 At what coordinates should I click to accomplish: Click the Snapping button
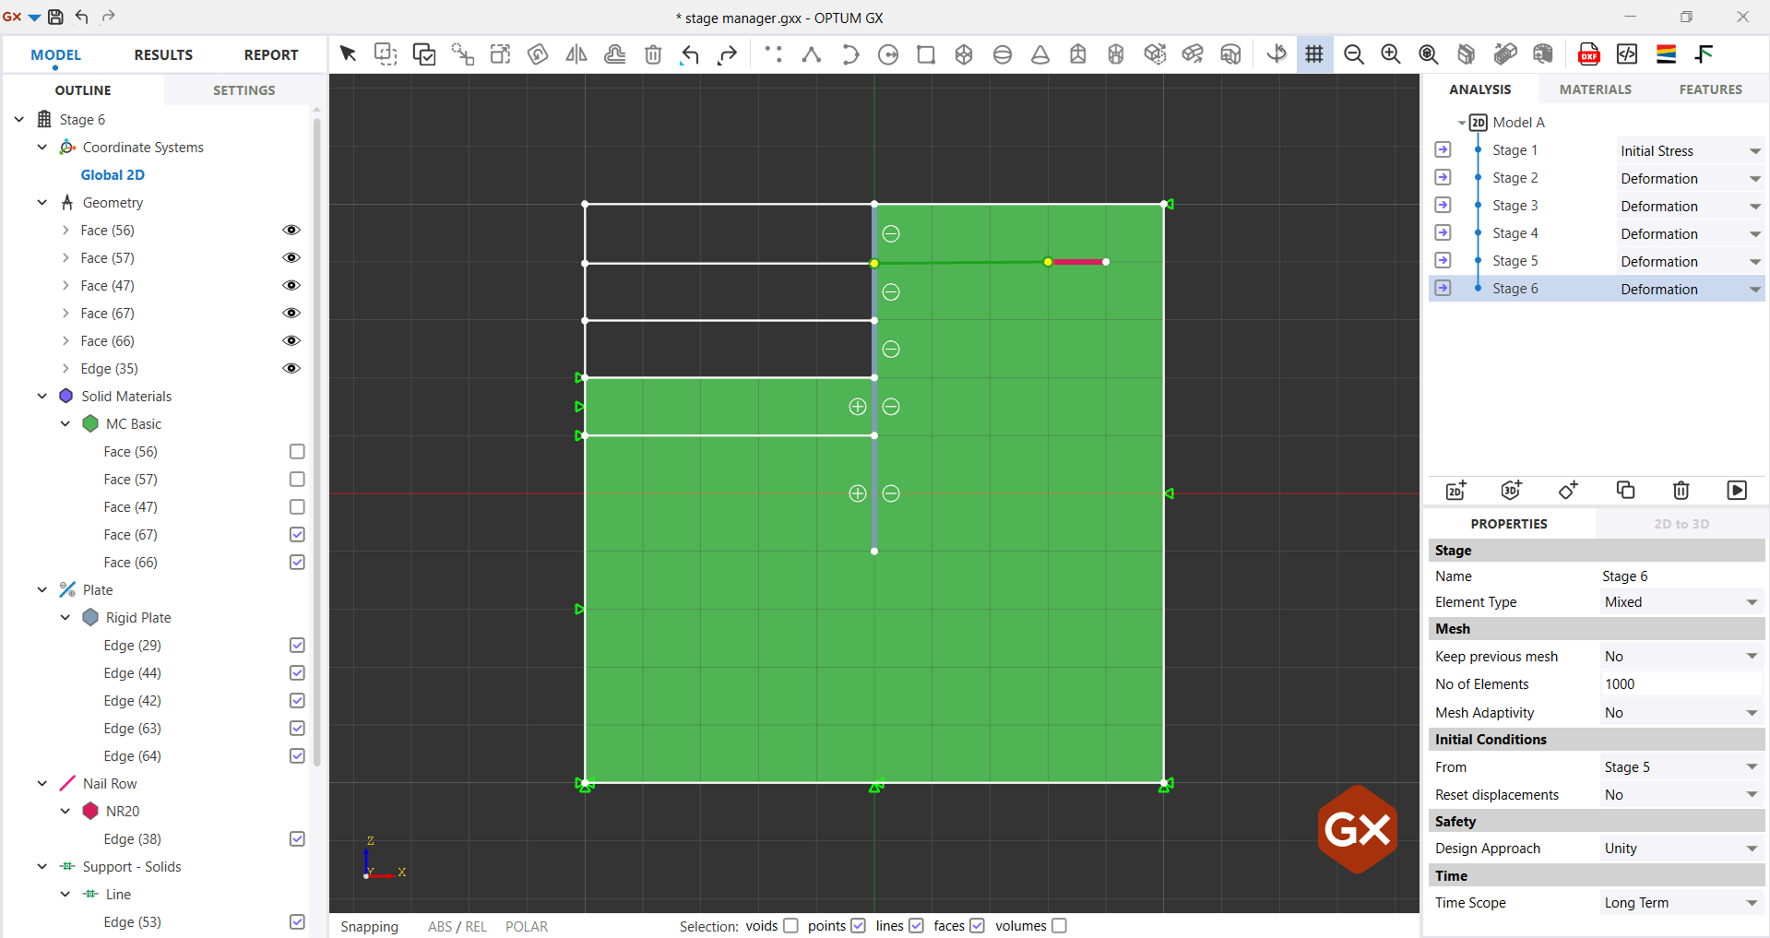coord(369,927)
